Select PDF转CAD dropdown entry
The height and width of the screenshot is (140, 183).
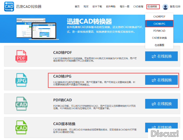tap(159, 31)
